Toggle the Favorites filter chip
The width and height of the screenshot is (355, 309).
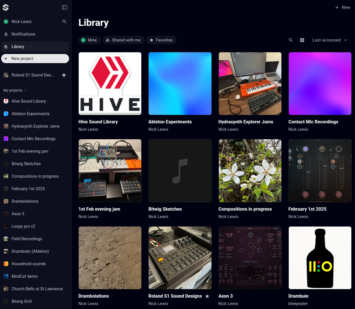(161, 40)
